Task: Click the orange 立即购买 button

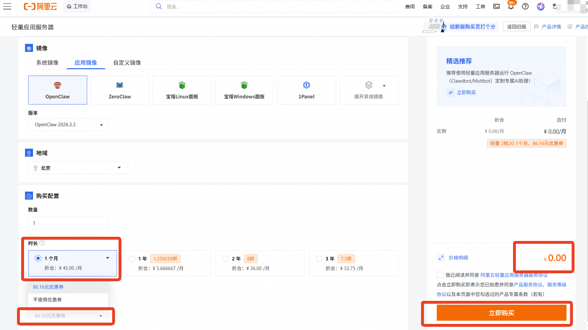Action: click(x=501, y=313)
